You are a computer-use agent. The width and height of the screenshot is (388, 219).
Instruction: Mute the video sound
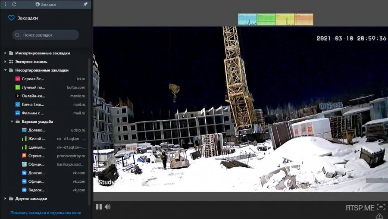(107, 207)
